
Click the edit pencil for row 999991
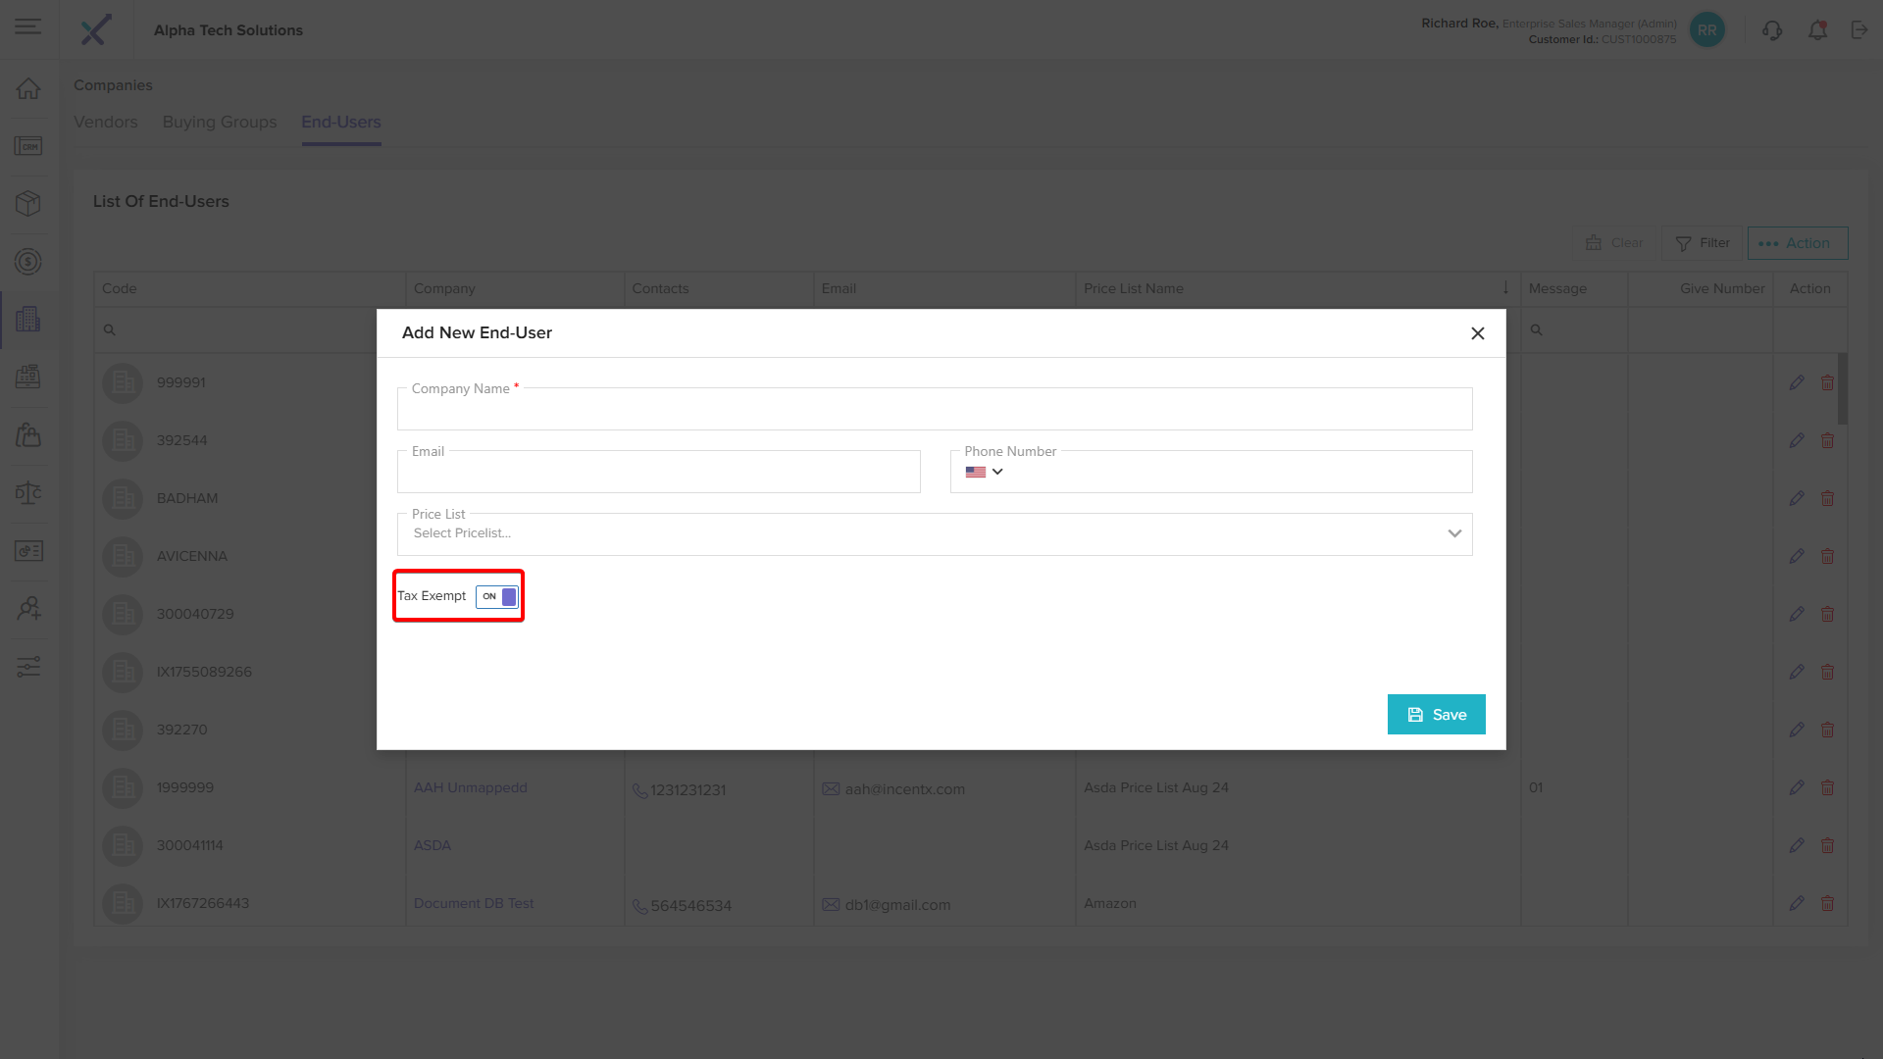(x=1796, y=382)
